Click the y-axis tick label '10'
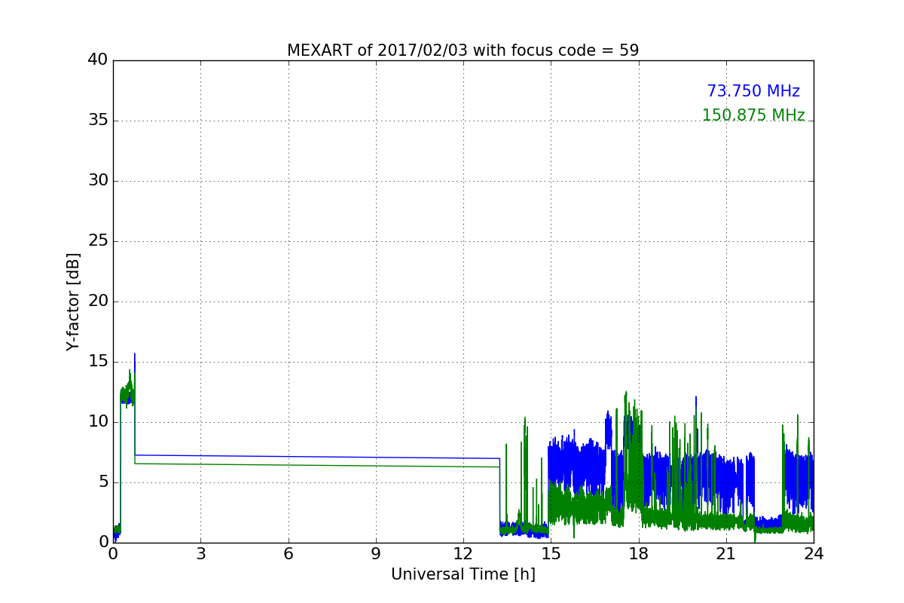 pyautogui.click(x=99, y=422)
